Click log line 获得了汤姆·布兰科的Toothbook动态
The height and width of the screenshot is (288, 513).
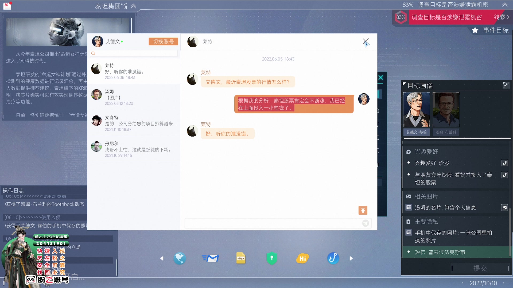44,204
